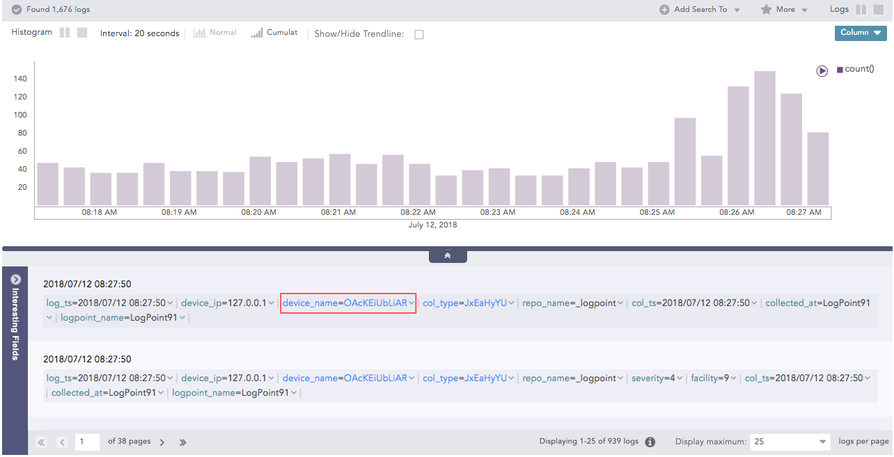Expand the Interesting Fields side panel

point(15,280)
